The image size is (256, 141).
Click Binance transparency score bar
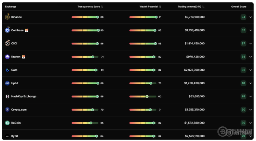[x=85, y=17]
